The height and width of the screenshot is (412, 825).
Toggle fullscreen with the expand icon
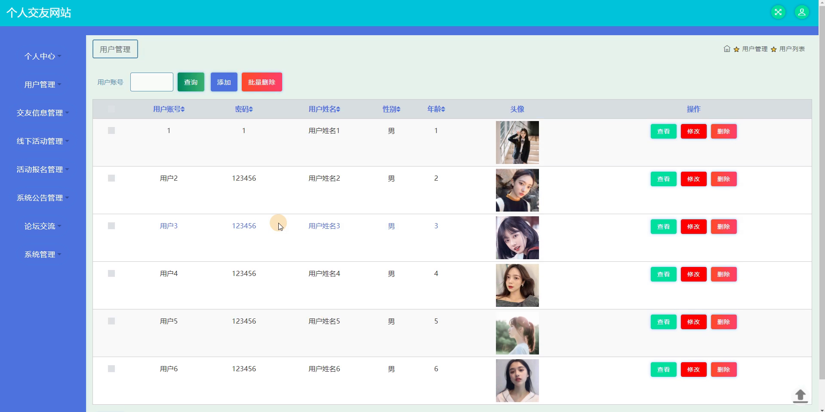tap(778, 12)
